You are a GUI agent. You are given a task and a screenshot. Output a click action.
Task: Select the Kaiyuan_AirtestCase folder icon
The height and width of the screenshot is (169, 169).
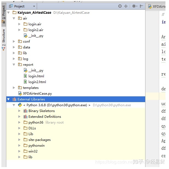[x=15, y=13]
